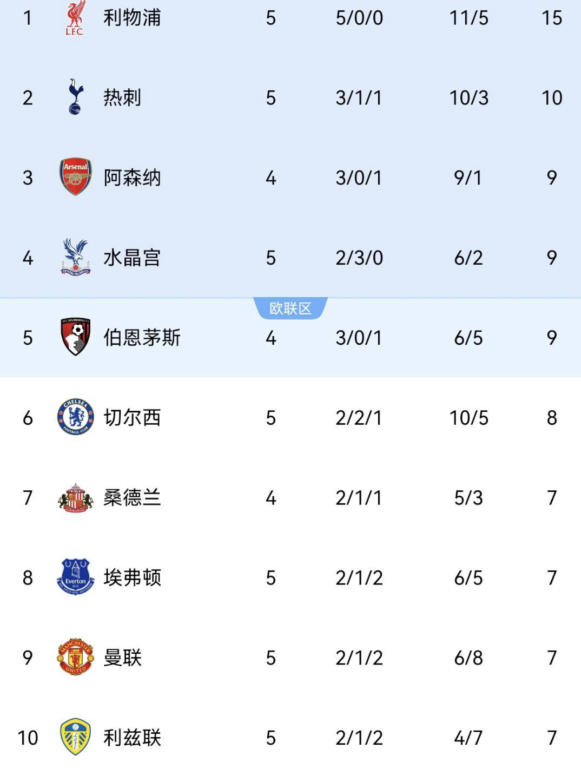Image resolution: width=581 pixels, height=775 pixels.
Task: Select the Manchester United crest
Action: [75, 657]
